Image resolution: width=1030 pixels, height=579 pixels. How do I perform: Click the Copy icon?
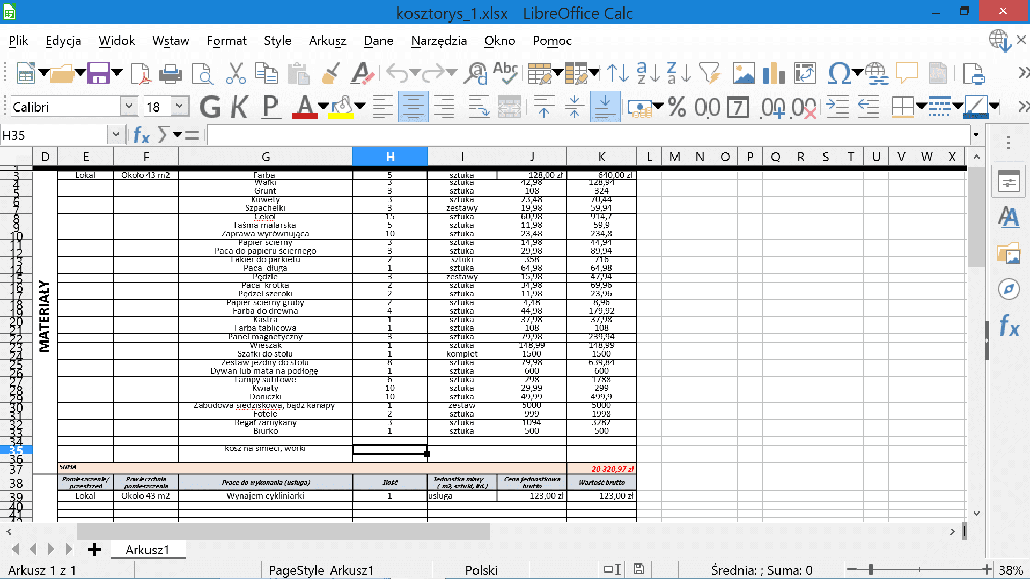267,73
